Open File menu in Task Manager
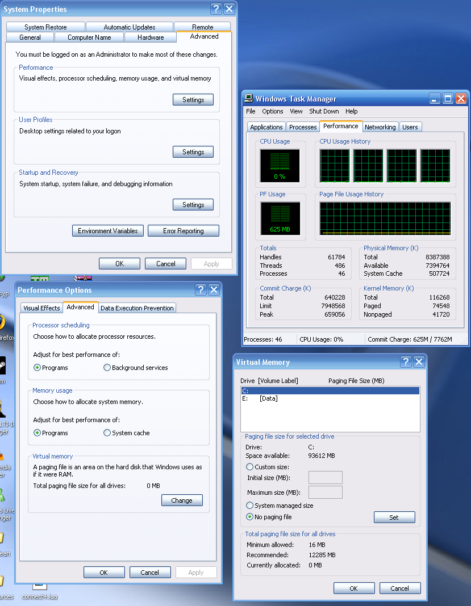Image resolution: width=471 pixels, height=606 pixels. click(x=251, y=111)
